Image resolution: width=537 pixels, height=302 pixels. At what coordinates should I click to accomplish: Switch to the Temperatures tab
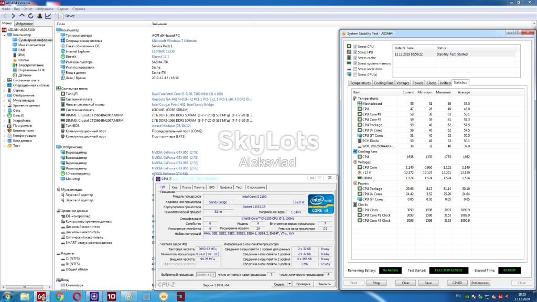(360, 83)
